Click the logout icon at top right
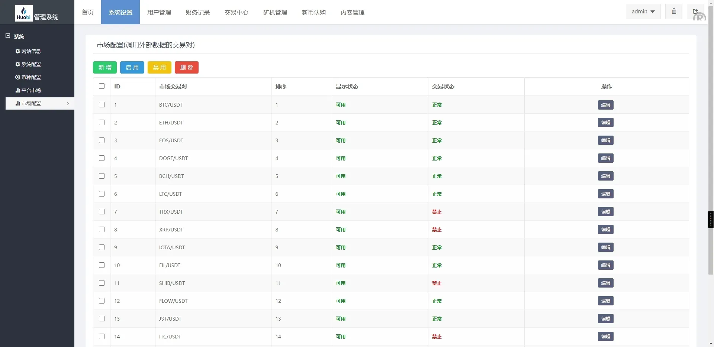 (695, 11)
